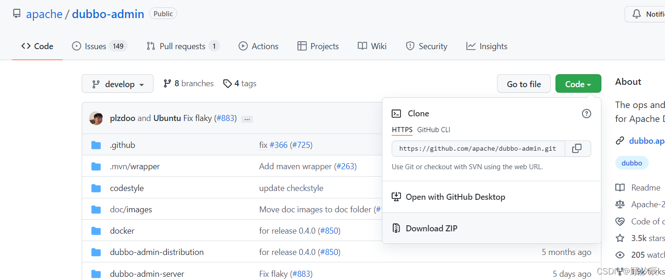This screenshot has width=665, height=280.
Task: Open plzdoo author link
Action: pos(123,118)
